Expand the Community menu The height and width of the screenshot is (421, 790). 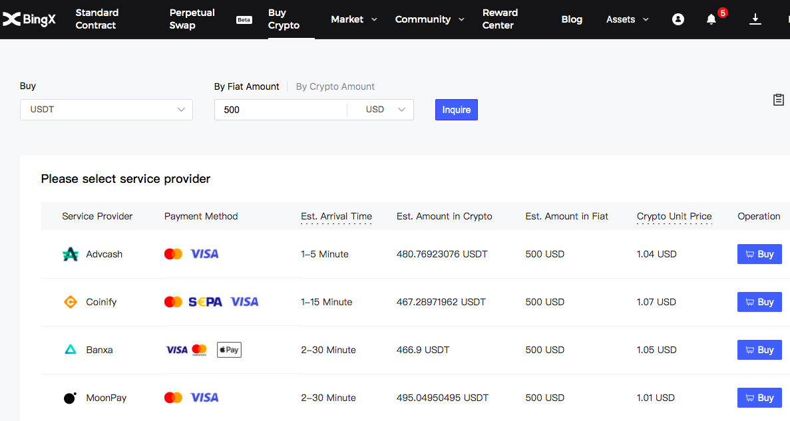coord(429,19)
